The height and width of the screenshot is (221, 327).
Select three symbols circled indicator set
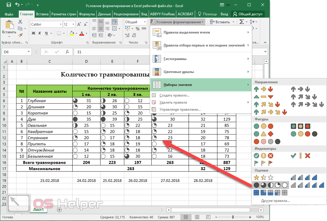[264, 156]
